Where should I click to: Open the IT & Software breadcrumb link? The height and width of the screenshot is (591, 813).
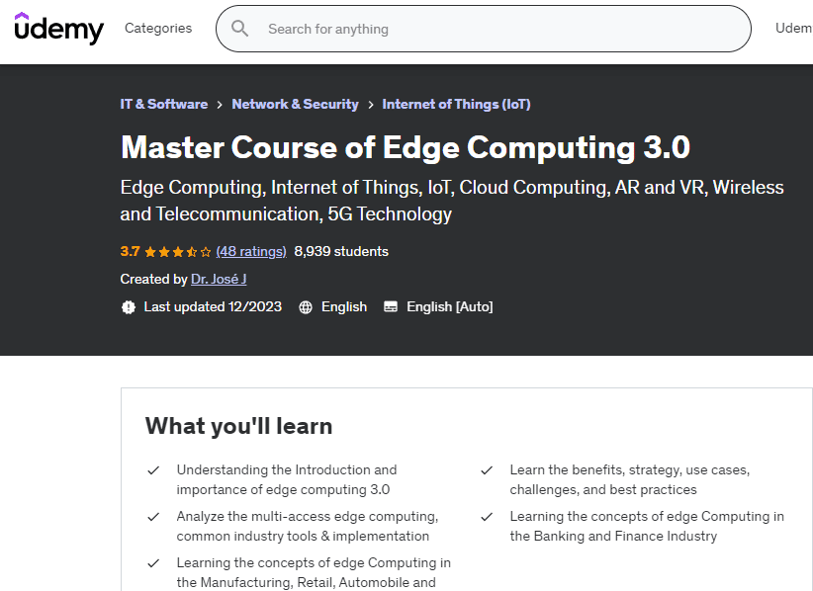(164, 105)
